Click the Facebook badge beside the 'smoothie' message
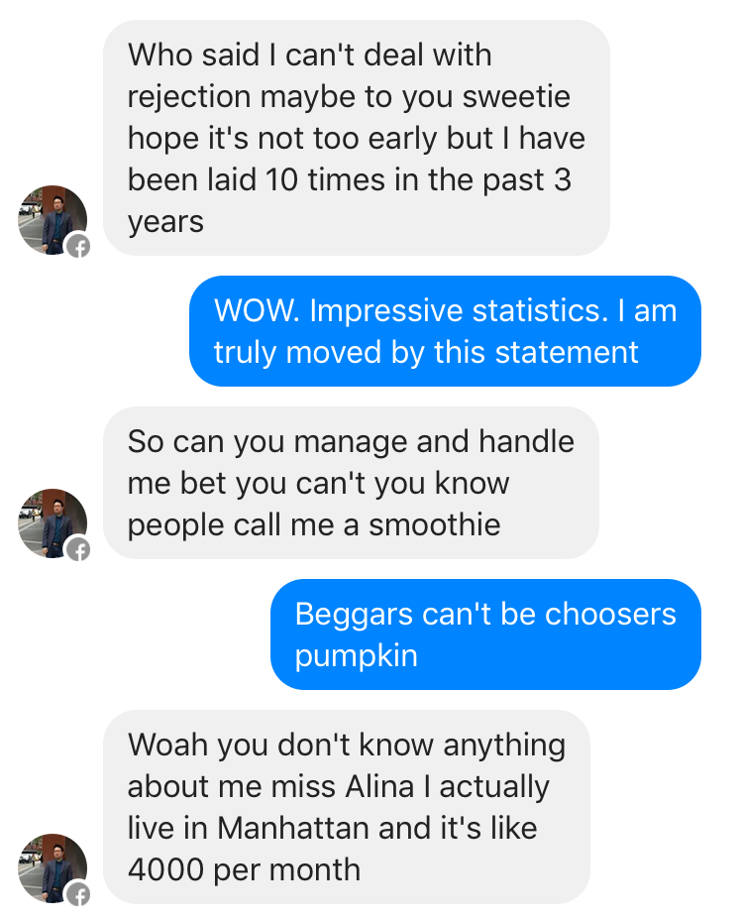This screenshot has height=920, width=740. coord(78,550)
